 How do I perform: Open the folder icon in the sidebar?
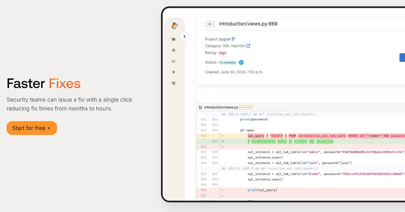[173, 39]
